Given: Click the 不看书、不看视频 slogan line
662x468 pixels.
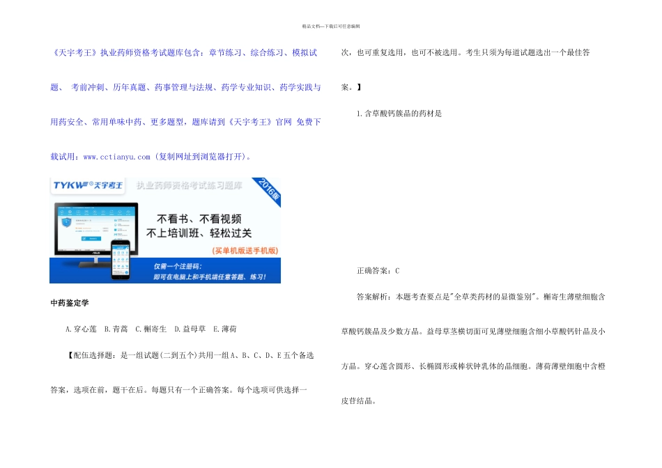Looking at the screenshot, I should [x=199, y=219].
